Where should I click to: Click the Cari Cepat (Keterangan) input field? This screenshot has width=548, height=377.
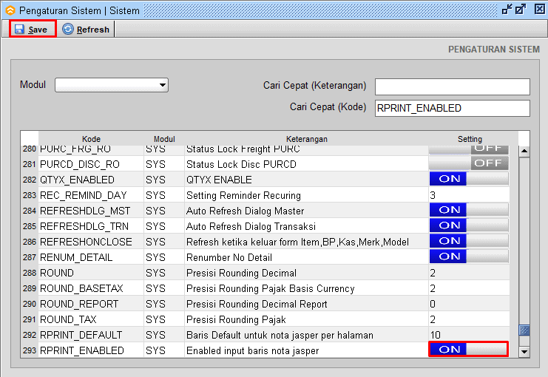tap(453, 86)
